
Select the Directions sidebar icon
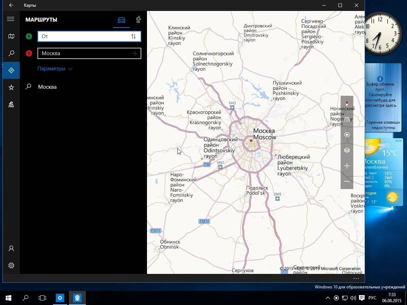tap(11, 70)
